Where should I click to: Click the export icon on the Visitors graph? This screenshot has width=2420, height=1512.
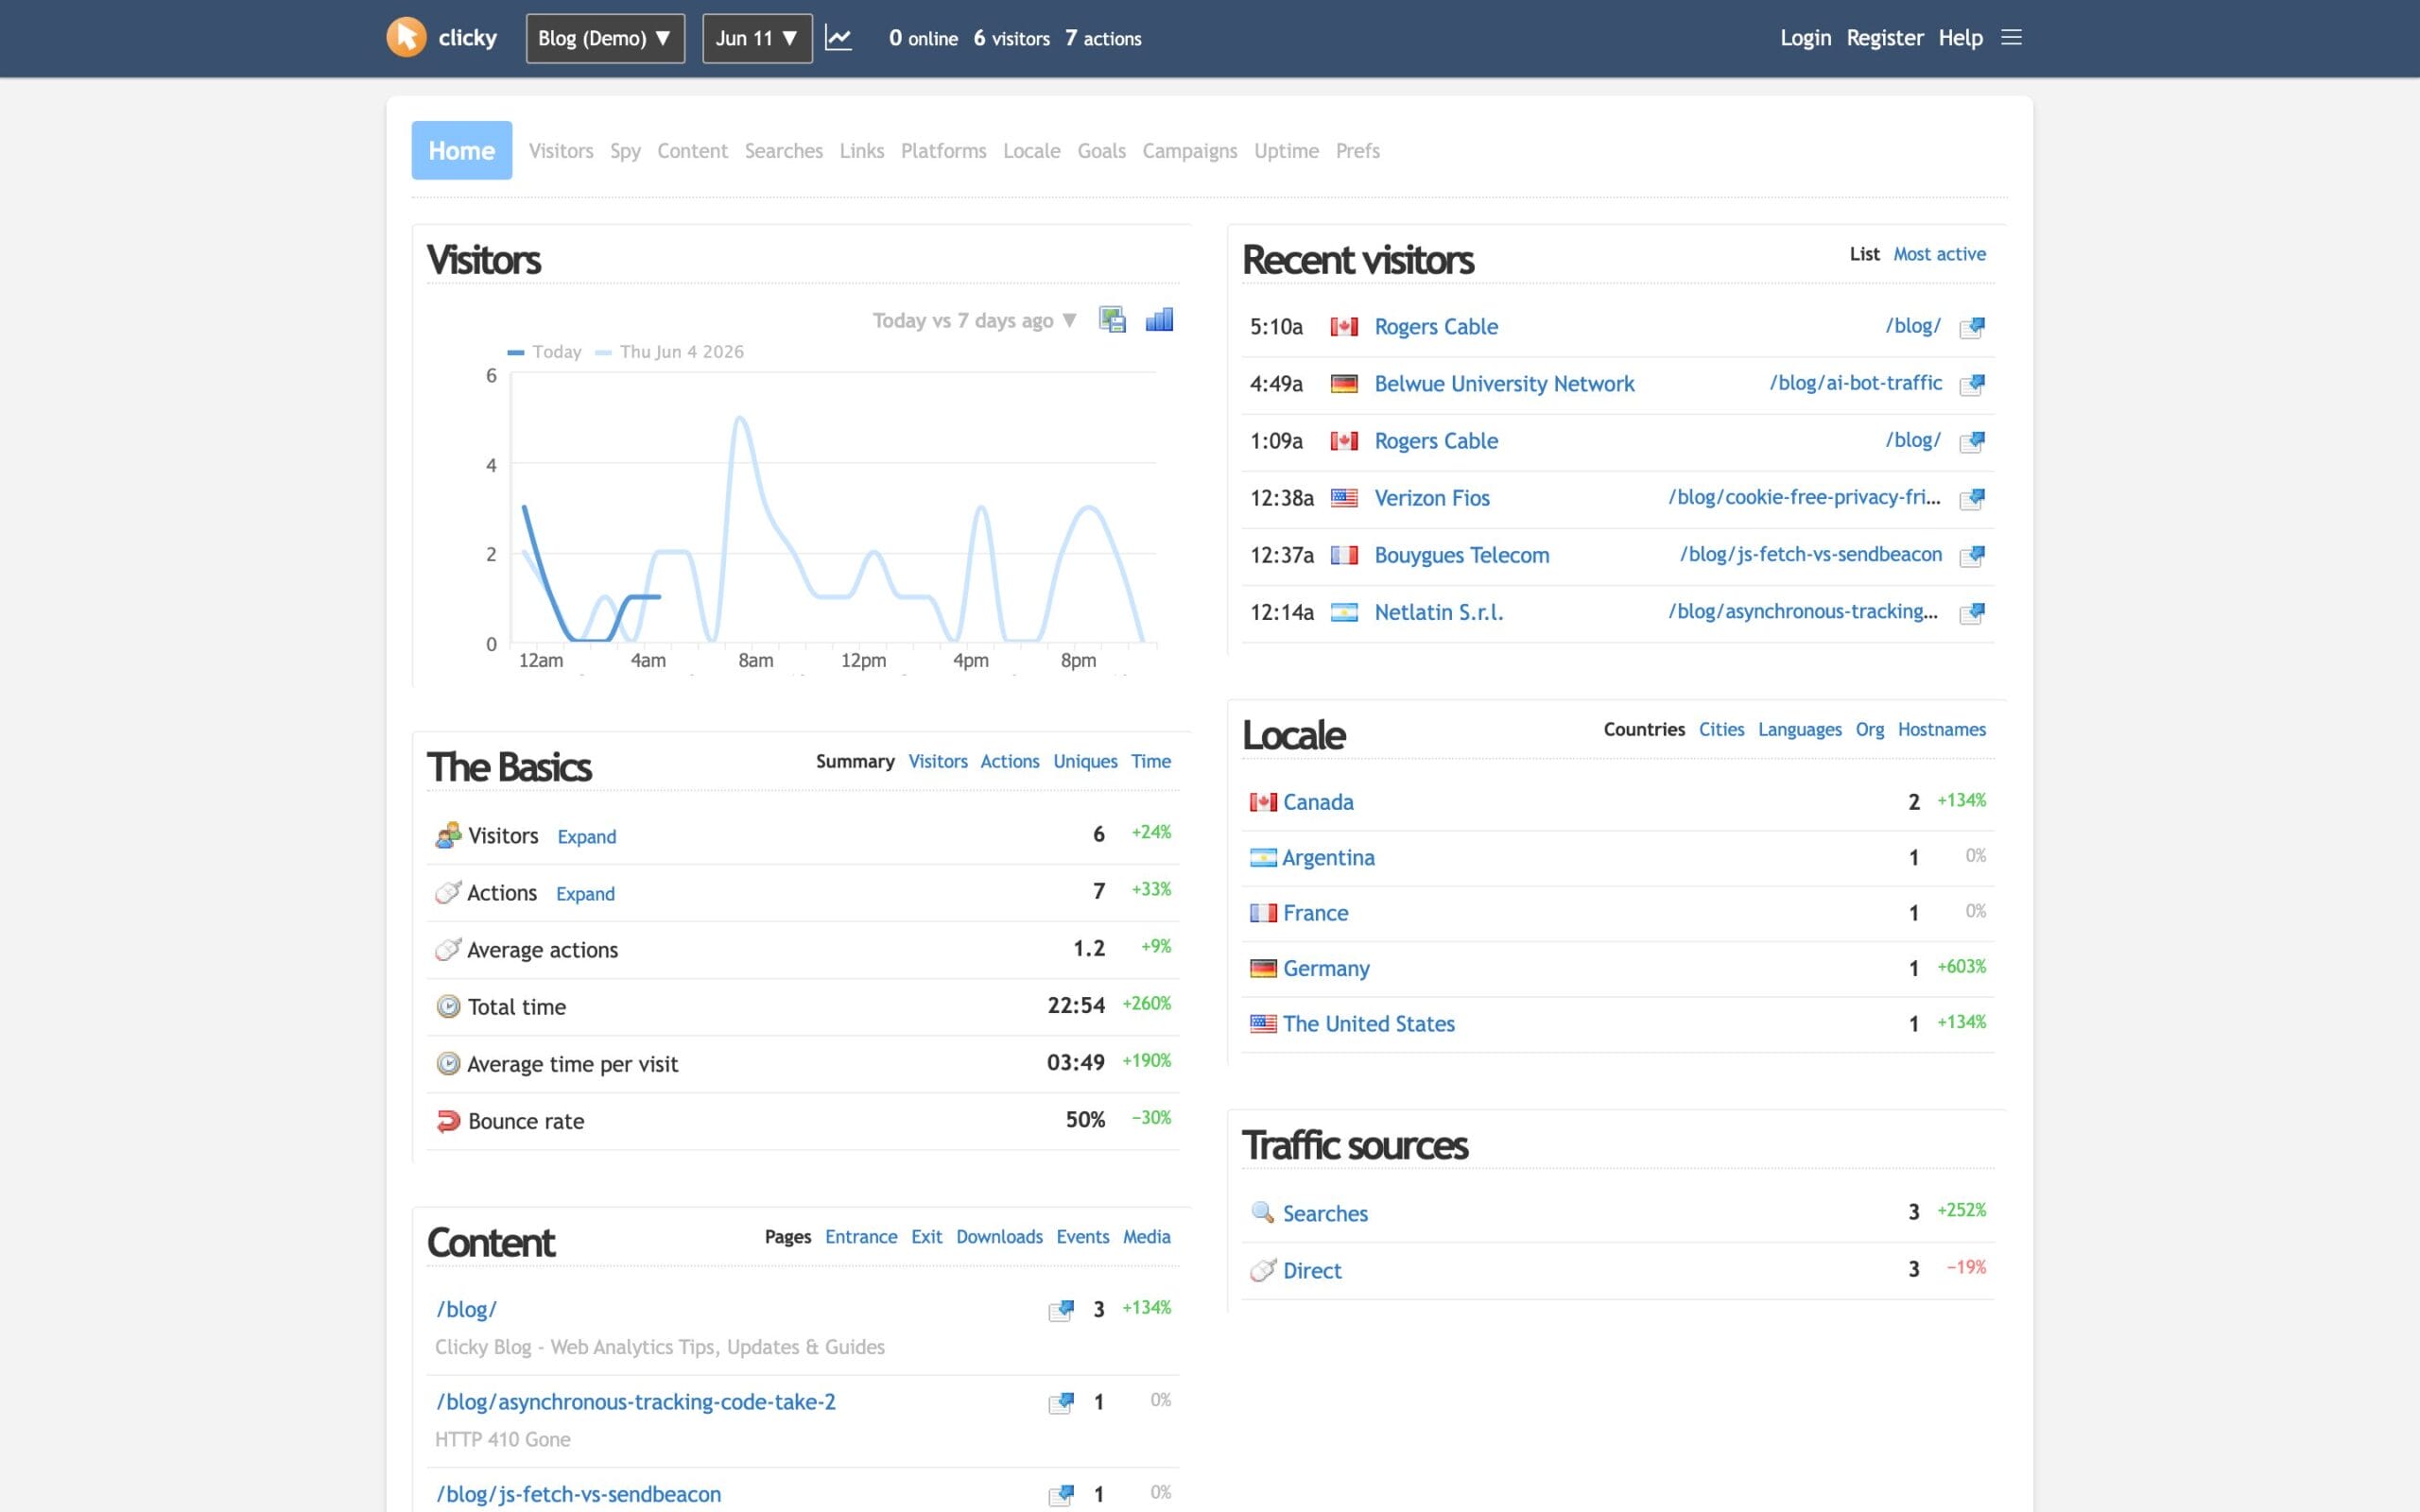tap(1112, 320)
